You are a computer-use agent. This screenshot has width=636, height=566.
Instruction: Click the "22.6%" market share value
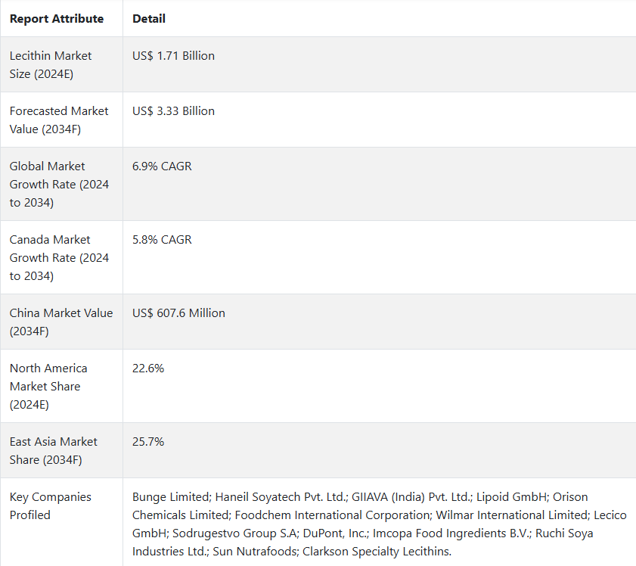[x=148, y=369]
